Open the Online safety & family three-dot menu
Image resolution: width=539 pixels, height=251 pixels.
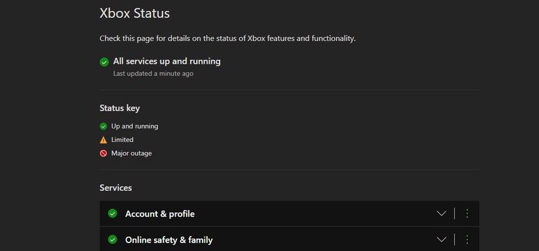467,239
